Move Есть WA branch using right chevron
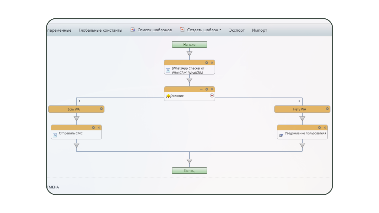 click(79, 101)
